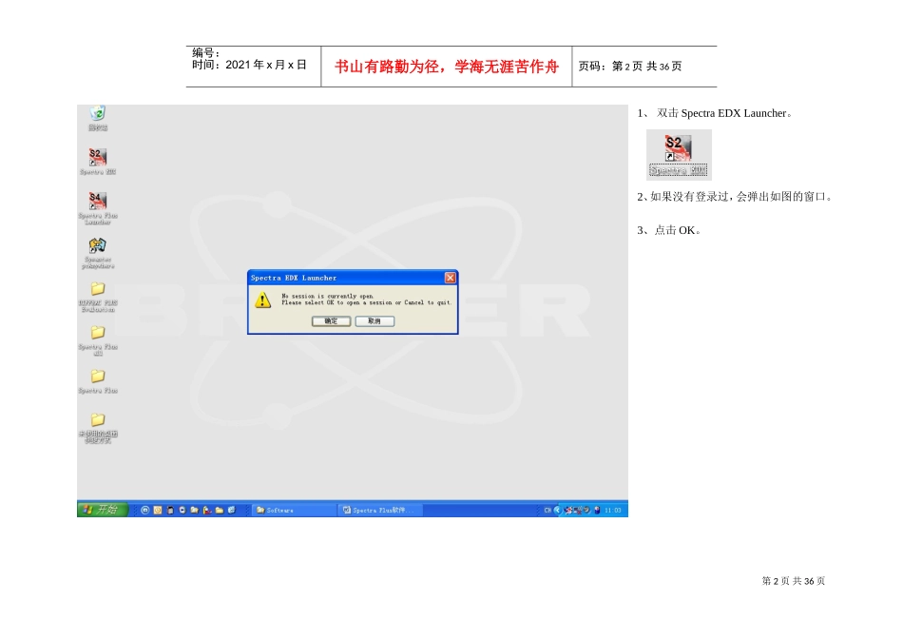Click the large S2 Spectra EDX icon in instructions
This screenshot has width=903, height=639.
click(679, 154)
